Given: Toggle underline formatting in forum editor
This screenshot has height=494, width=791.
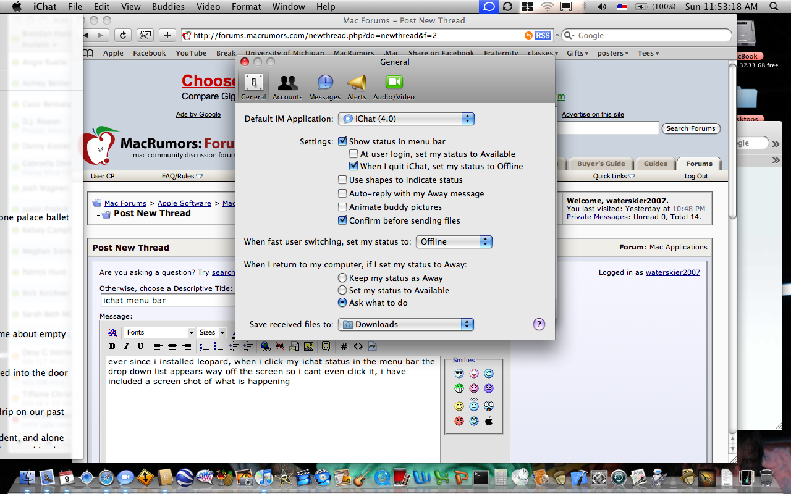Looking at the screenshot, I should click(140, 346).
